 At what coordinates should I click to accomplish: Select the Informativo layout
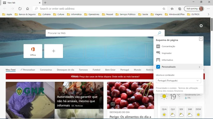point(178,60)
